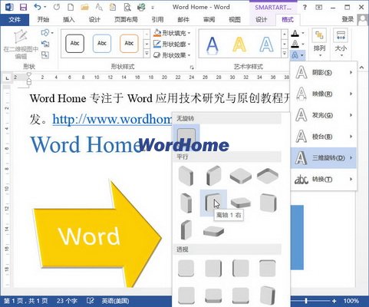The image size is (369, 307).
Task: Open 形状填充 dropdown
Action: click(x=172, y=33)
